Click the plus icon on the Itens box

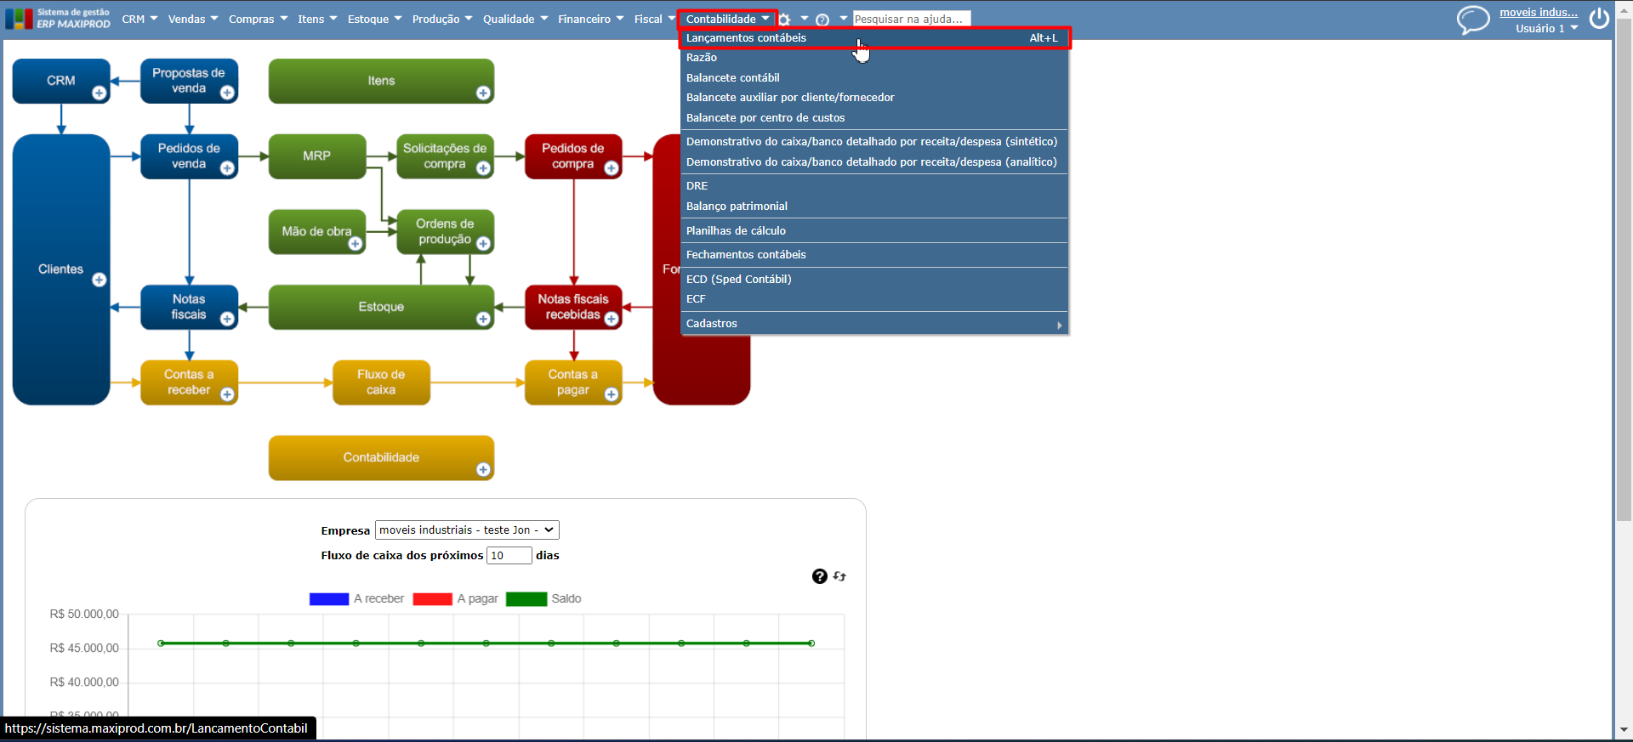point(483,93)
